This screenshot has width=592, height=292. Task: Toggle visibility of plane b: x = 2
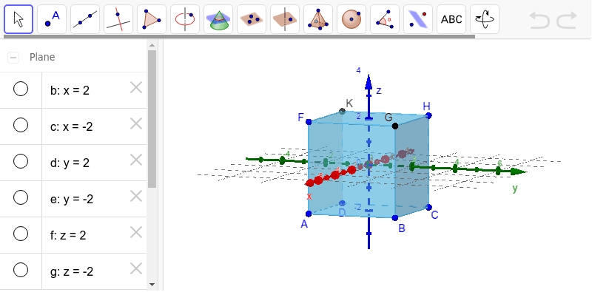tap(21, 89)
